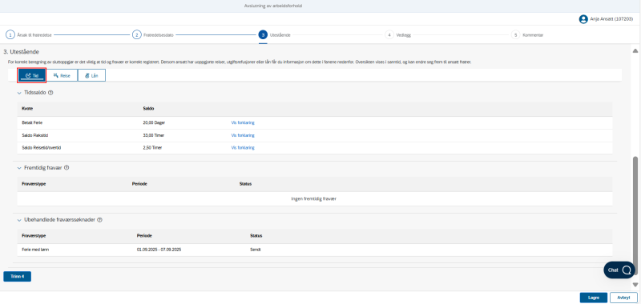The width and height of the screenshot is (641, 304).
Task: Click the Ingen fremtidig fravær message
Action: [x=314, y=199]
